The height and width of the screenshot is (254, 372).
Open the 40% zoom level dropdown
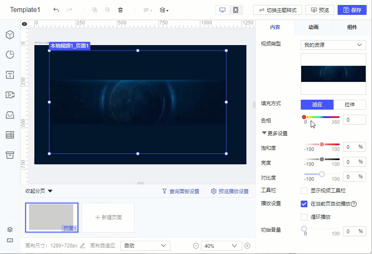pos(221,246)
